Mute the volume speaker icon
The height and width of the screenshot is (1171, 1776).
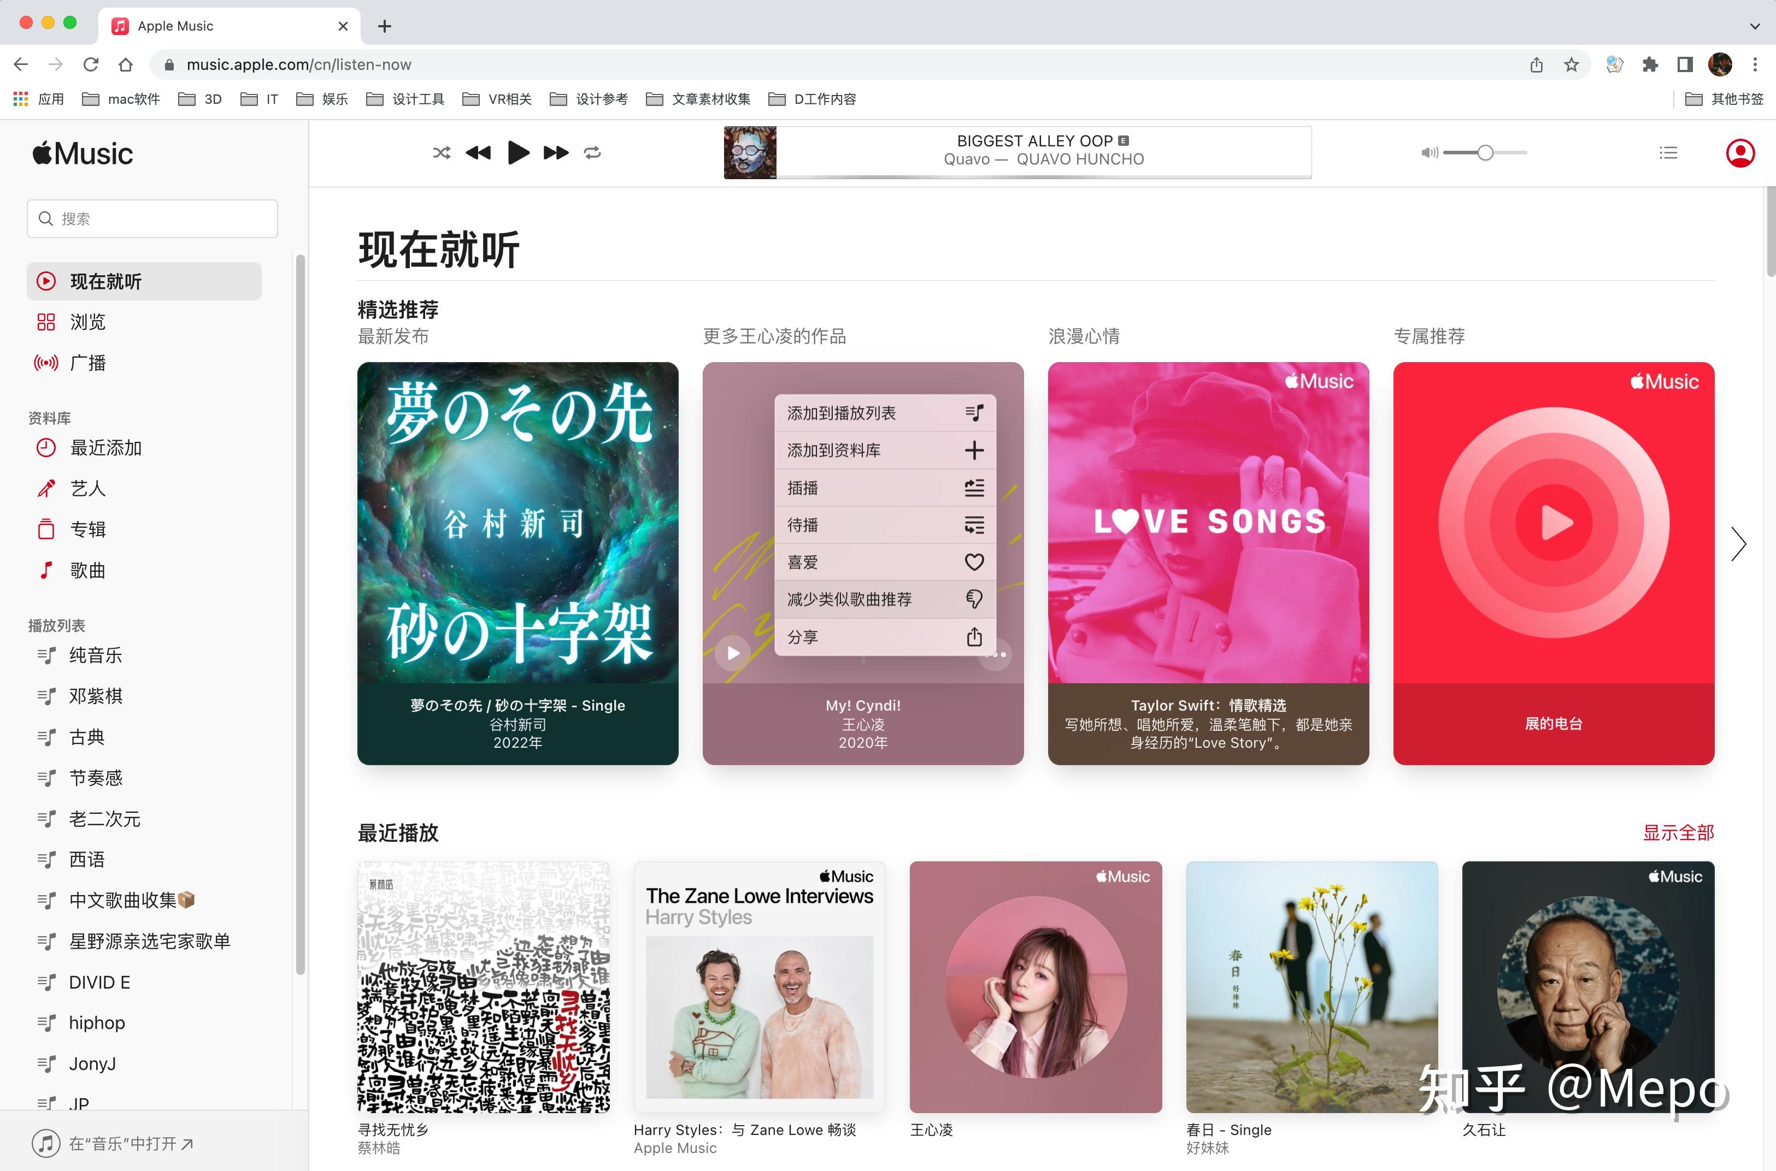point(1428,153)
